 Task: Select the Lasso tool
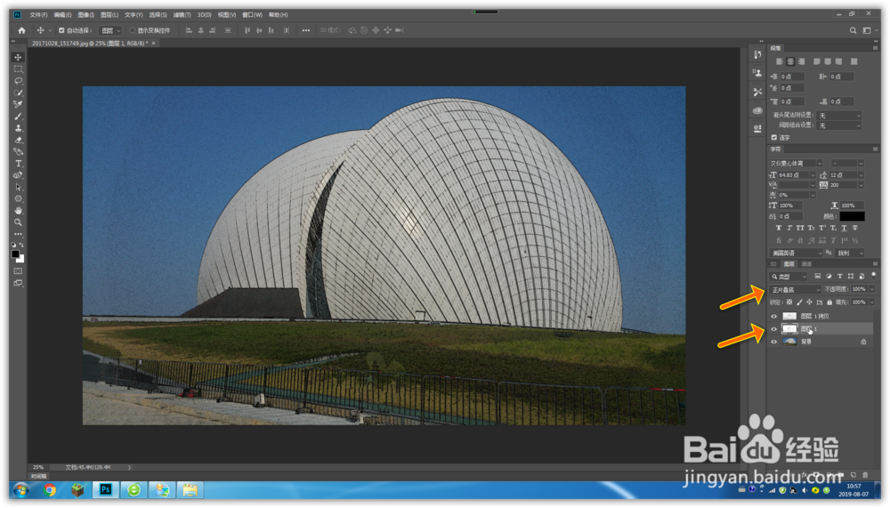point(18,81)
